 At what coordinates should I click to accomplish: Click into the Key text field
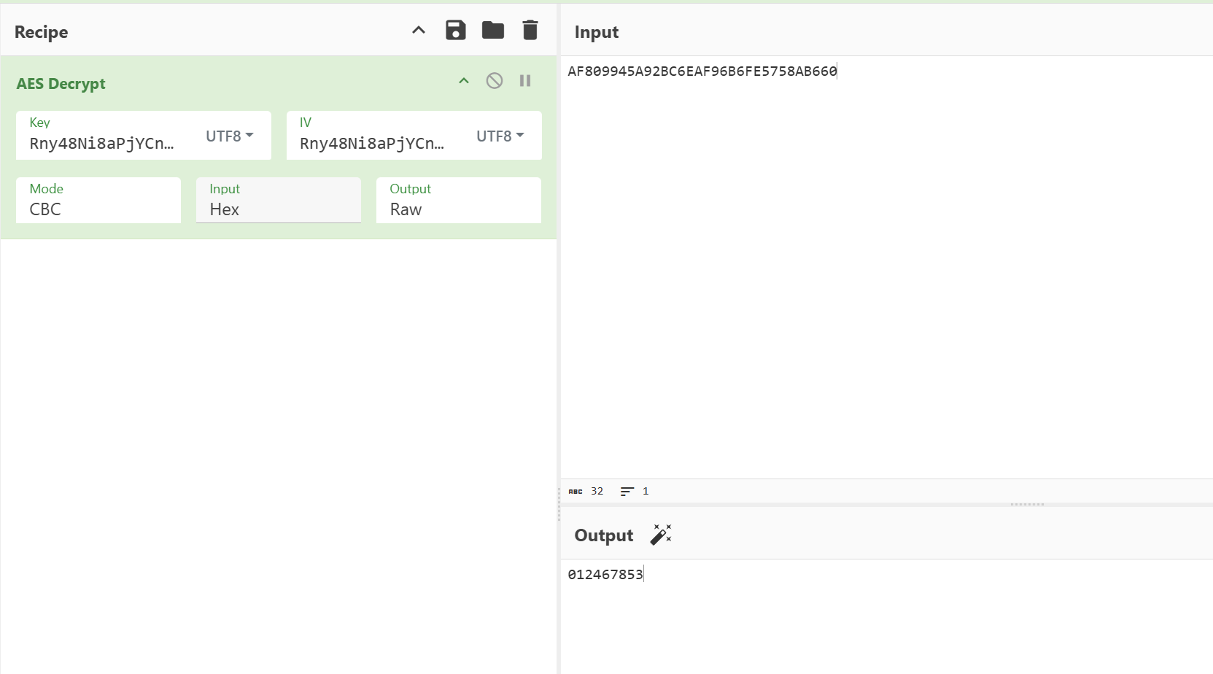click(x=102, y=144)
